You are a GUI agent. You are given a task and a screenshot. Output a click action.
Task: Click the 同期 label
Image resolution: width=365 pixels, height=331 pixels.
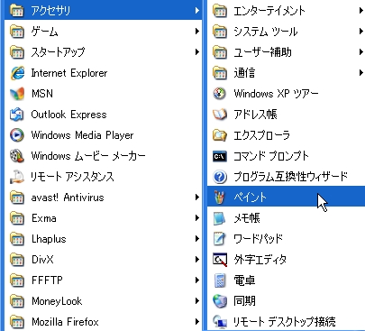point(244,301)
